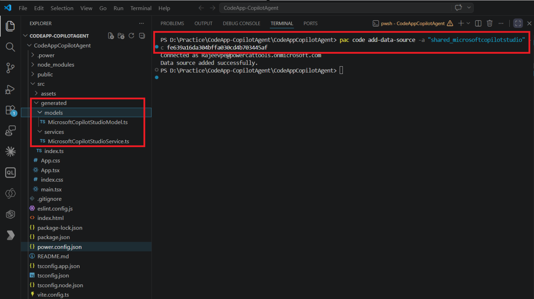Image resolution: width=534 pixels, height=299 pixels.
Task: Kill the terminal with trash icon
Action: click(x=489, y=24)
